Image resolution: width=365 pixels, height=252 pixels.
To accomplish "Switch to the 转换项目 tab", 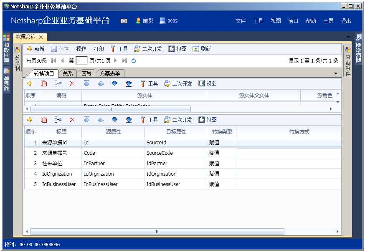I will [44, 74].
